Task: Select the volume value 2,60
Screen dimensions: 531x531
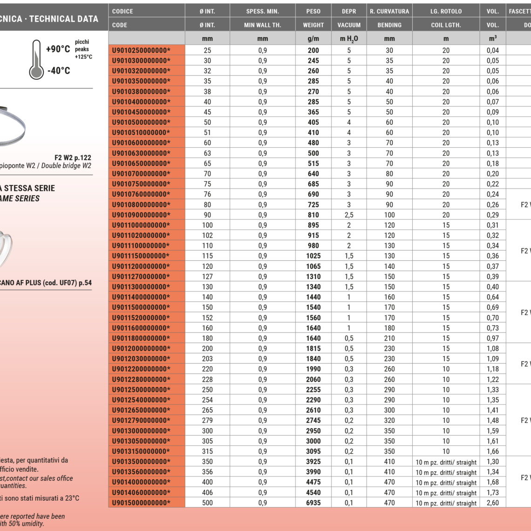Action: pyautogui.click(x=492, y=503)
